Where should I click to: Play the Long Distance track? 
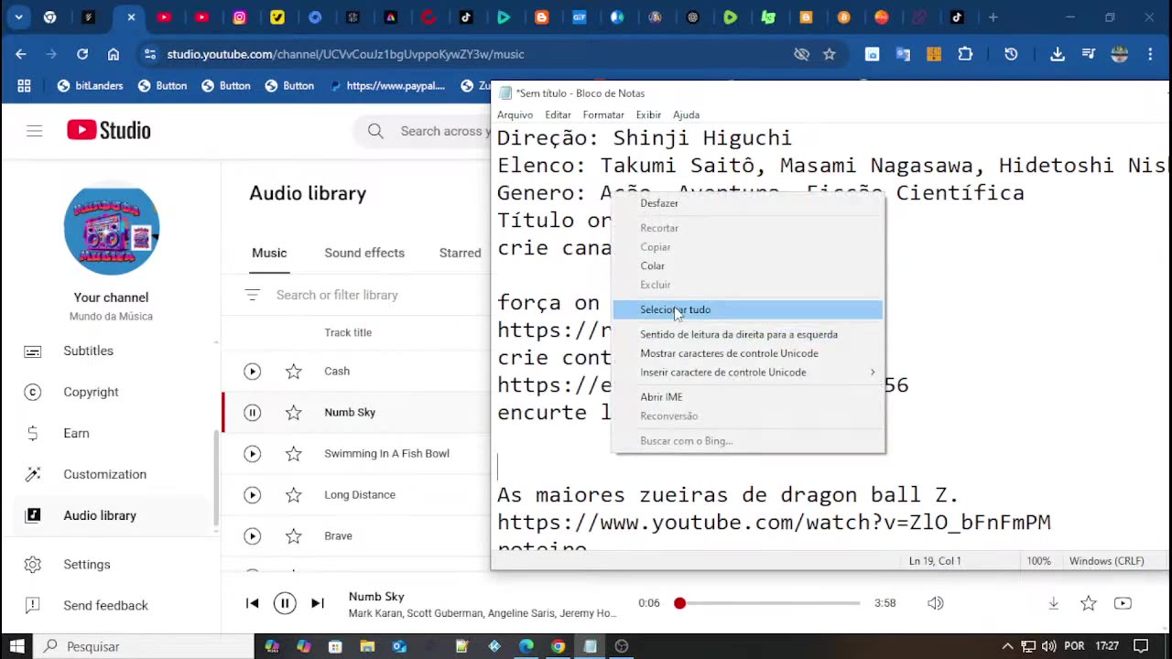253,495
